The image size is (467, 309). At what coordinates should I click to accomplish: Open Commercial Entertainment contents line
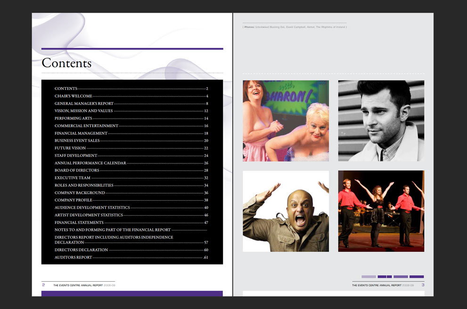(x=86, y=126)
